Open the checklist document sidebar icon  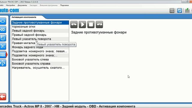3,38
